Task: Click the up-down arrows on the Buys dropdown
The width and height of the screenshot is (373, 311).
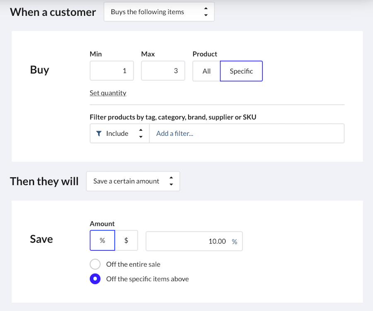Action: [206, 12]
